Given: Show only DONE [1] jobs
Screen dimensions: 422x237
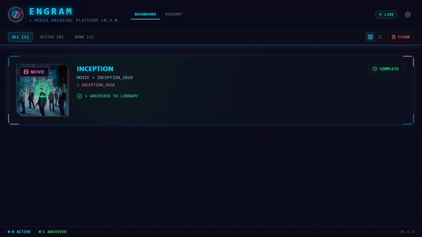Looking at the screenshot, I should [84, 37].
